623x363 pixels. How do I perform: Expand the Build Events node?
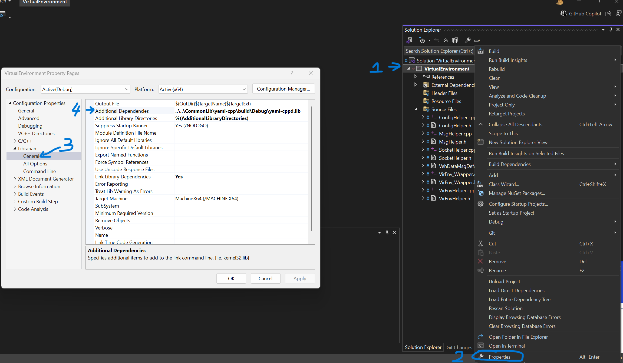(15, 194)
